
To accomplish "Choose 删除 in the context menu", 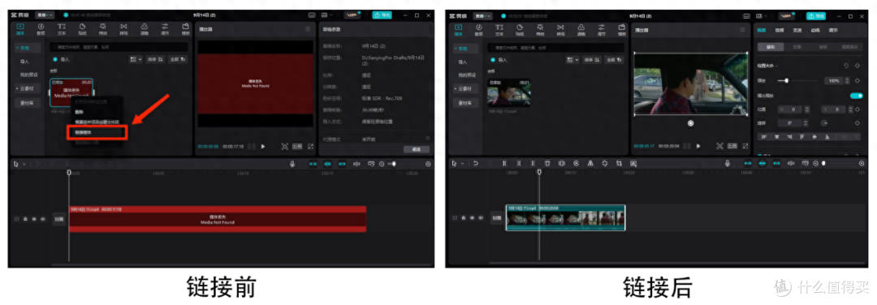I will 79,112.
